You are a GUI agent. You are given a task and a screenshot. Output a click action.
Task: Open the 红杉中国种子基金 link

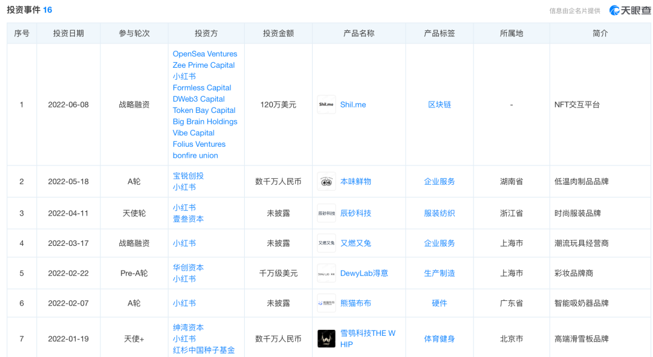[204, 350]
